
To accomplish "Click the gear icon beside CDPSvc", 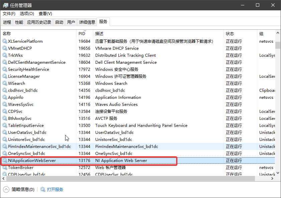I will [5, 111].
